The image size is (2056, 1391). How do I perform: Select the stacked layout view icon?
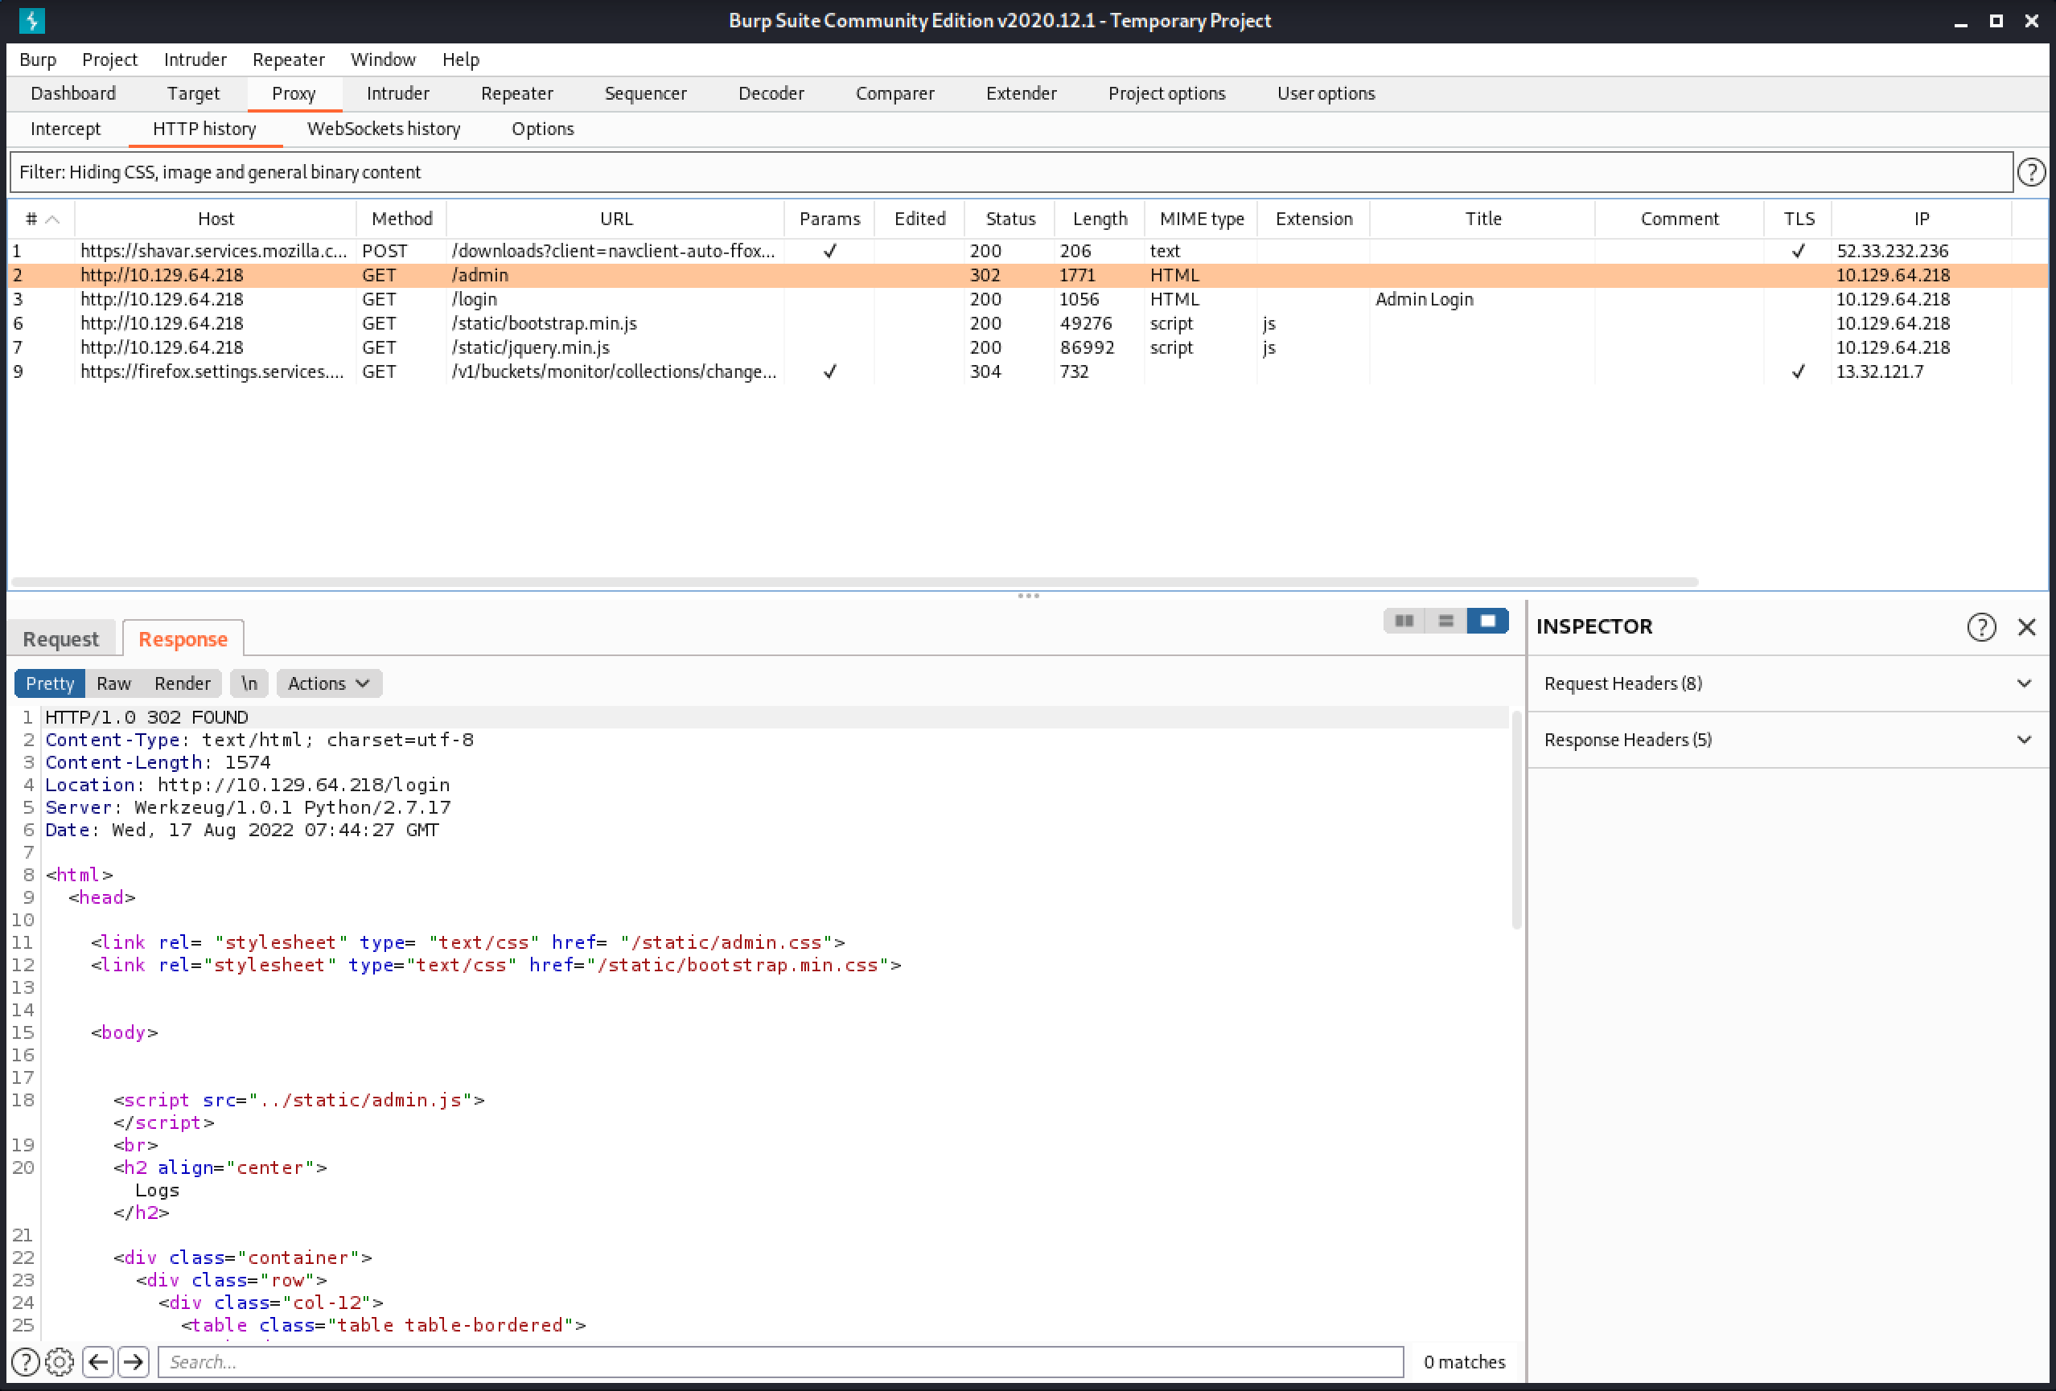click(x=1445, y=621)
